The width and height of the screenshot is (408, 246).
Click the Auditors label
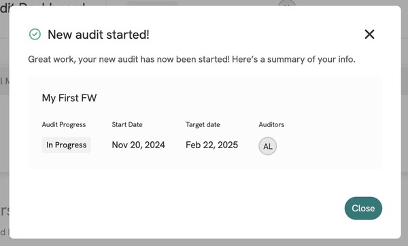(271, 124)
